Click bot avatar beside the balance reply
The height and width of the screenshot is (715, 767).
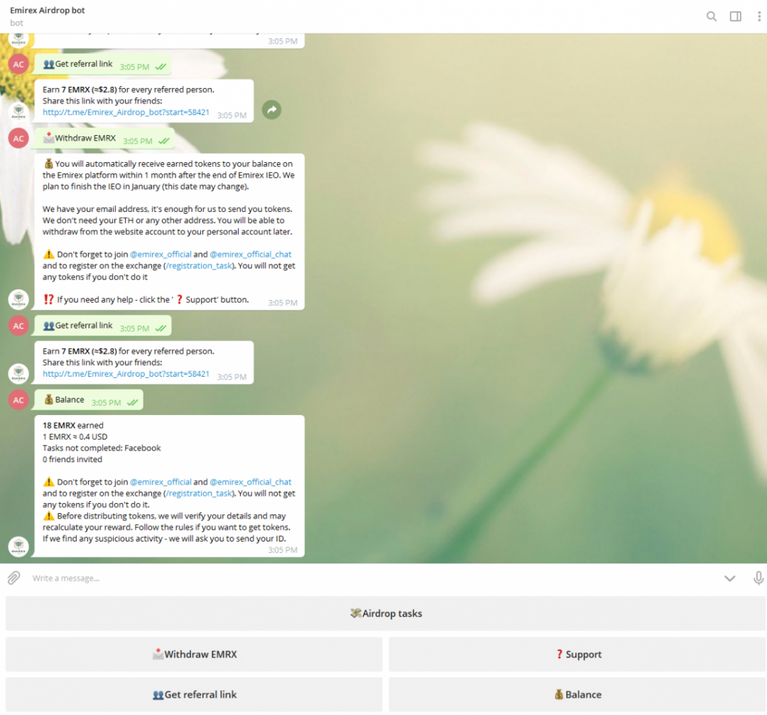pos(18,546)
